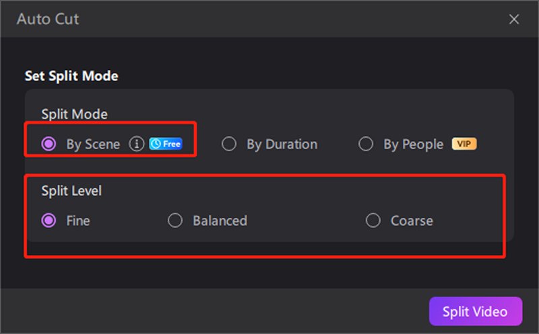This screenshot has height=334, width=539.
Task: Click the VIP badge next to By People
Action: tap(464, 144)
